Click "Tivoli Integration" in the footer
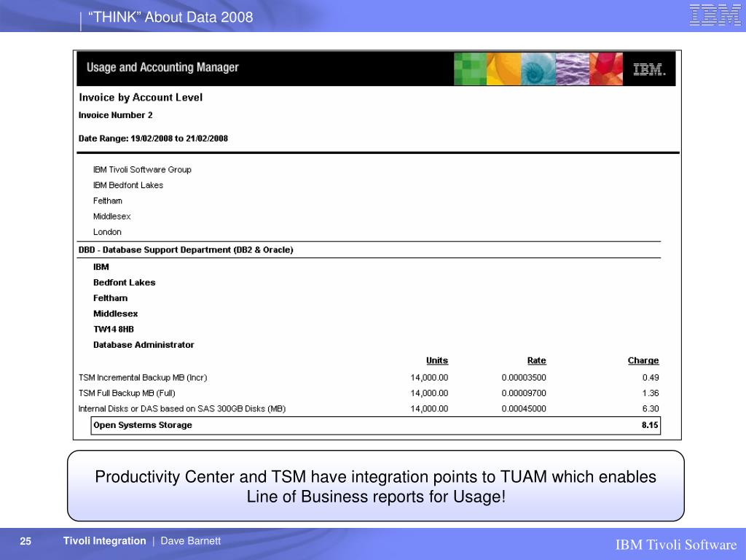 [105, 541]
